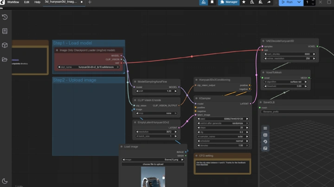Open the model library cube icon
This screenshot has width=334, height=187.
click(x=5, y=45)
